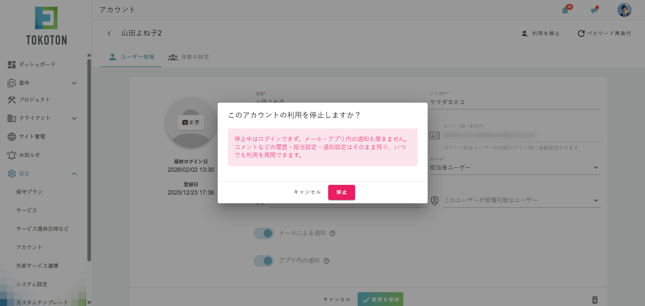This screenshot has width=645, height=306.
Task: Click the お知らせ bell icon
Action: tap(12, 155)
